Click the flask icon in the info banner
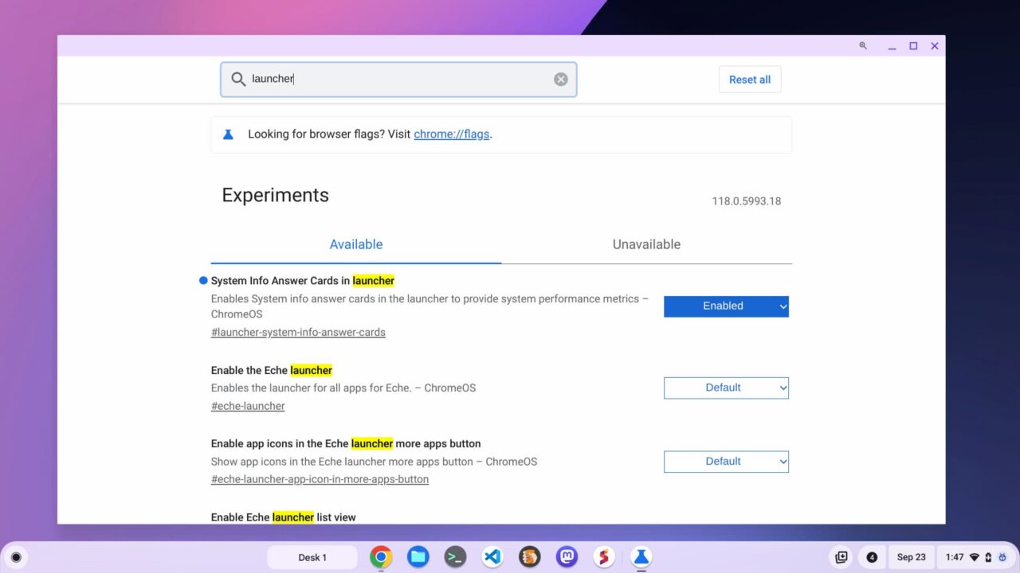 228,134
